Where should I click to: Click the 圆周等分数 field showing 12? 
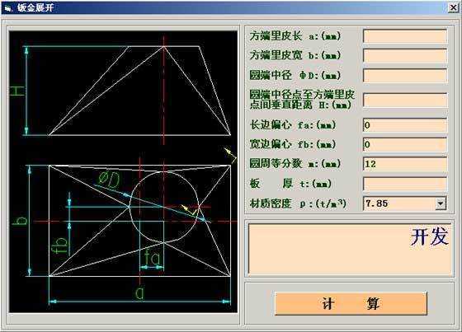[405, 164]
